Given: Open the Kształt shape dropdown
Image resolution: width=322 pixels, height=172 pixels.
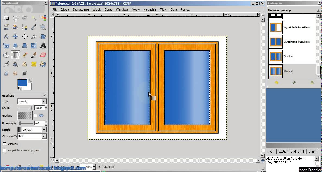Looking at the screenshot, I should 32,130.
